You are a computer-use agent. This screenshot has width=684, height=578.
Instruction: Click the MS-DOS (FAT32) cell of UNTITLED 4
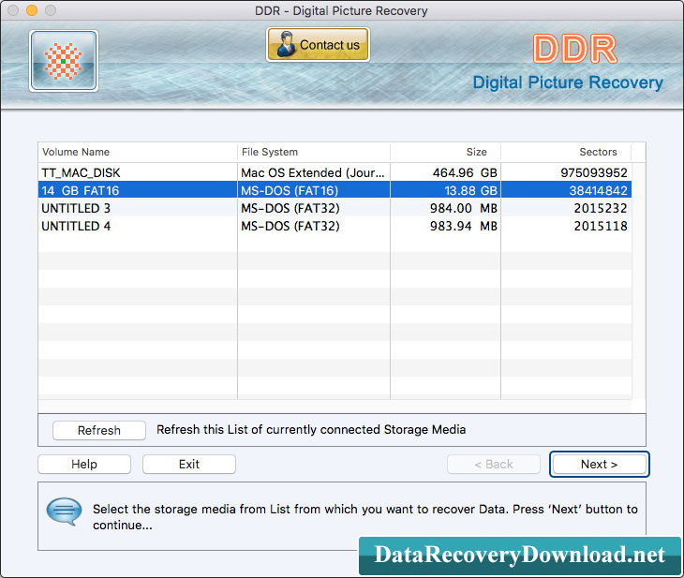[314, 226]
